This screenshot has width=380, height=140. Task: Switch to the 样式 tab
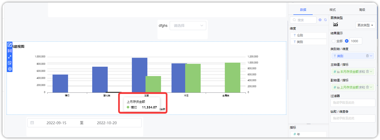(x=332, y=10)
